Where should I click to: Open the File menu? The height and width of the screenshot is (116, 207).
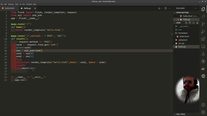pos(2,4)
